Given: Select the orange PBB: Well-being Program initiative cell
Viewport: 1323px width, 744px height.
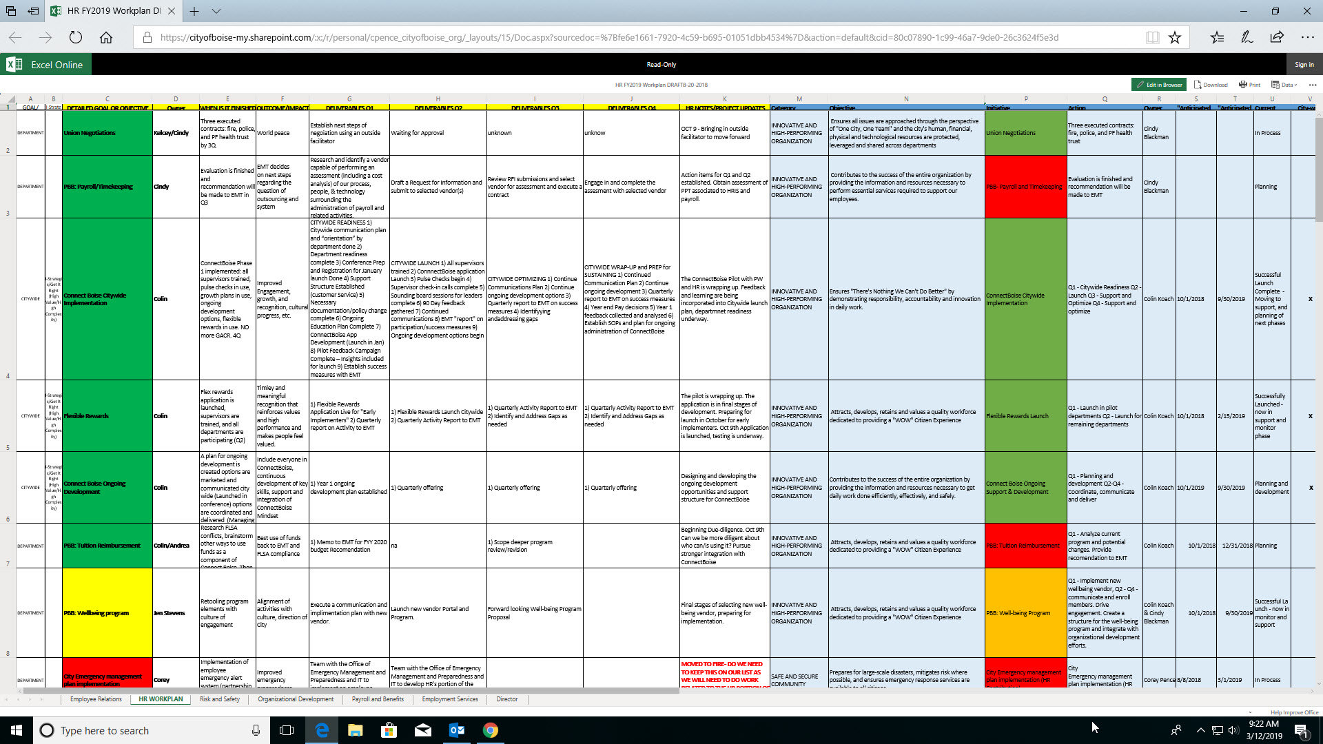Looking at the screenshot, I should [x=1025, y=612].
